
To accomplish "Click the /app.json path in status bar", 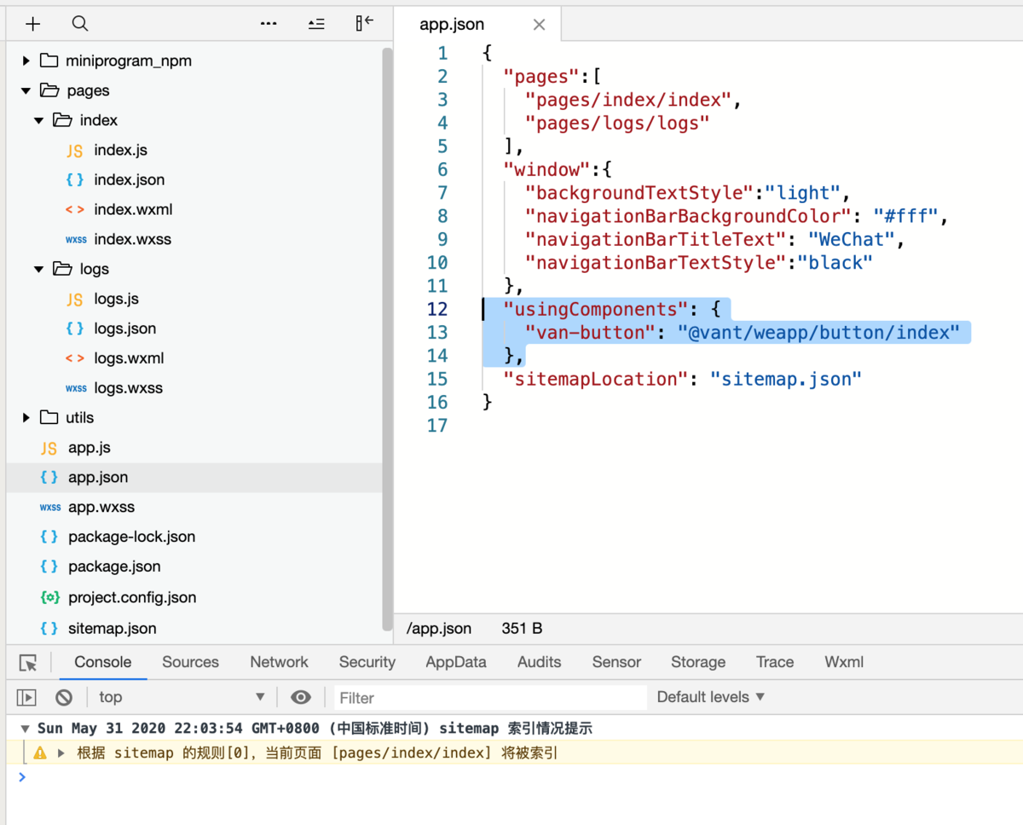I will tap(439, 629).
